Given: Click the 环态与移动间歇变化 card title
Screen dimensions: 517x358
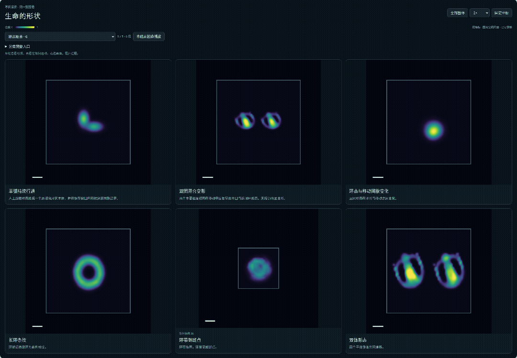Looking at the screenshot, I should point(369,191).
